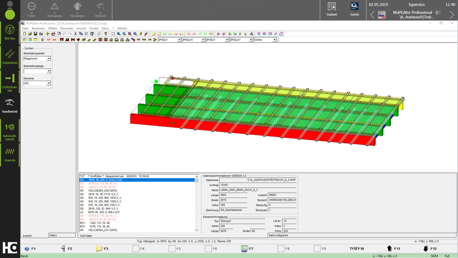Select the dashed rectangle selection tool
Viewport: 458px width, 258px height.
(x=113, y=34)
